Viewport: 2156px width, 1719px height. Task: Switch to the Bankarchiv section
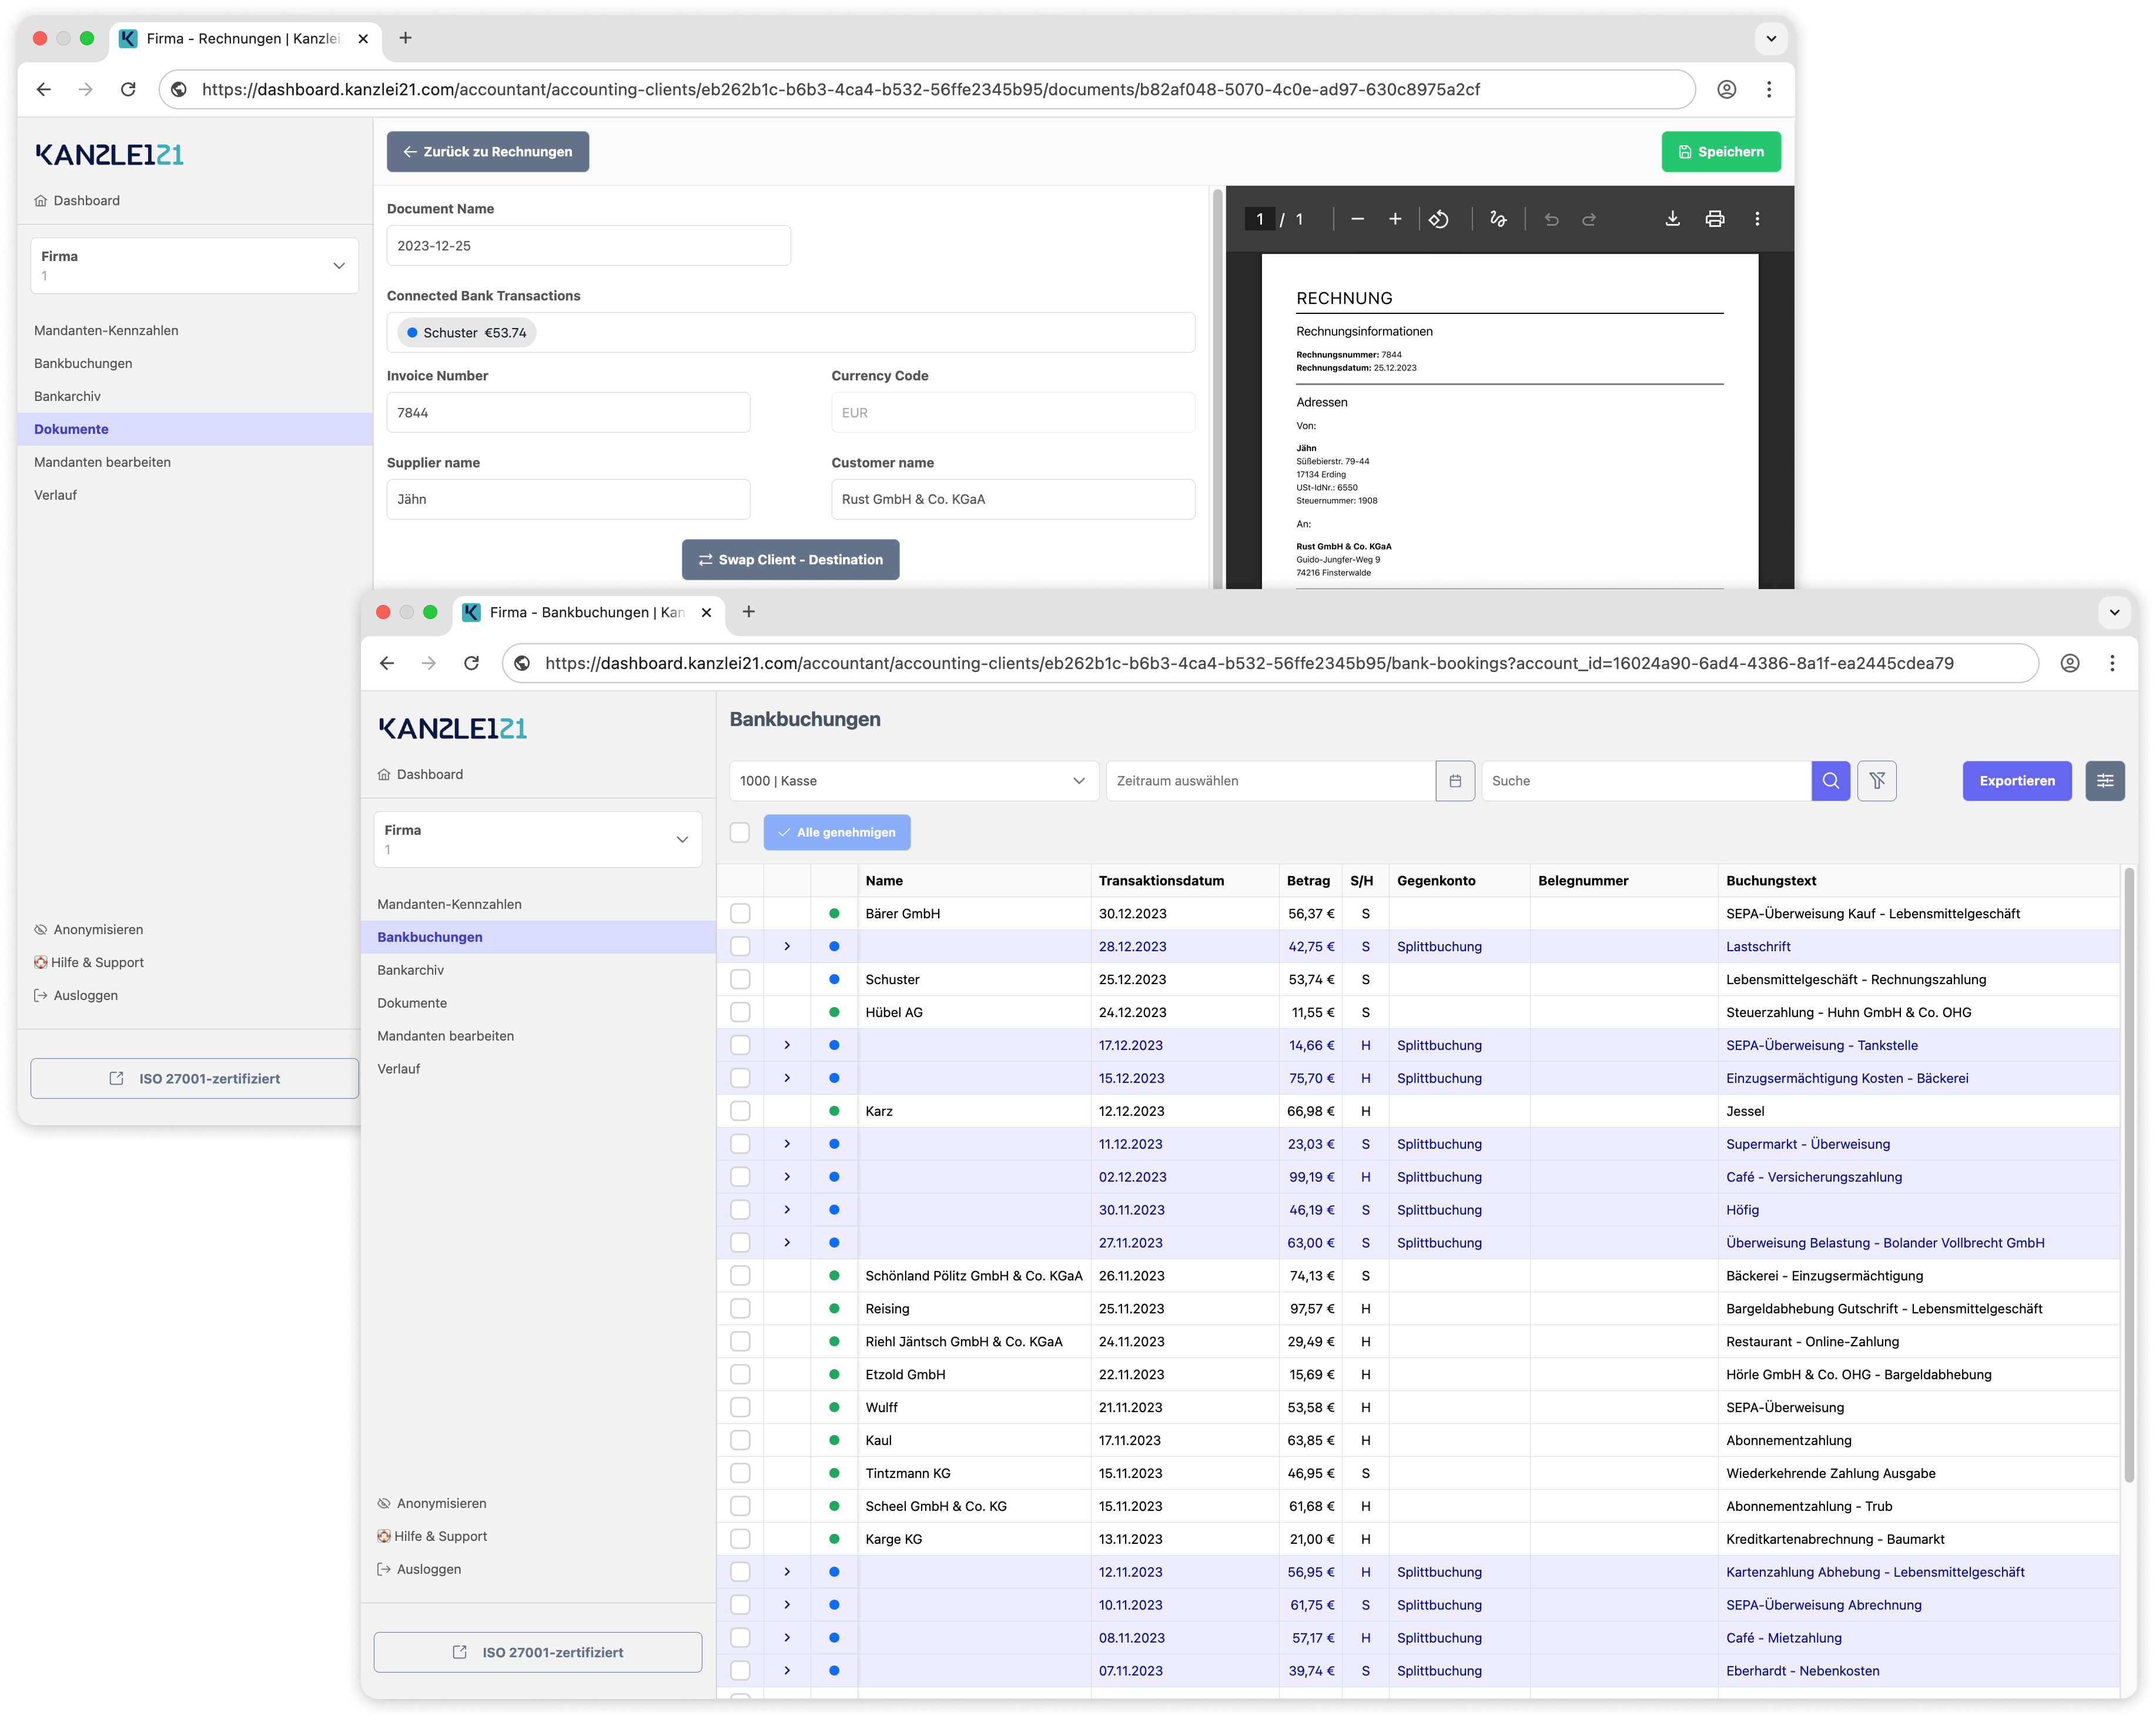pyautogui.click(x=410, y=969)
